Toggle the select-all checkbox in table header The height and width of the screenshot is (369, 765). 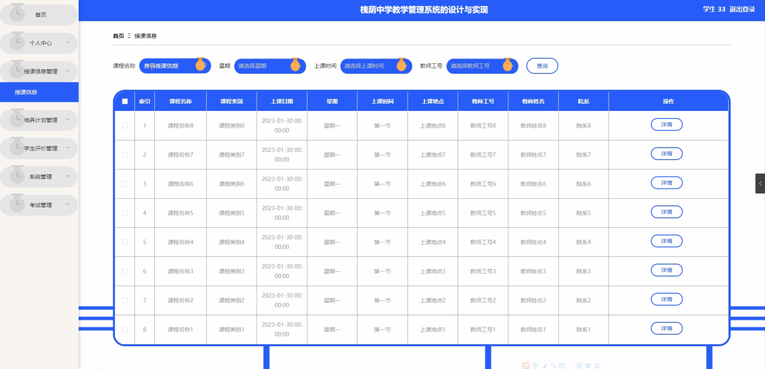pyautogui.click(x=125, y=101)
